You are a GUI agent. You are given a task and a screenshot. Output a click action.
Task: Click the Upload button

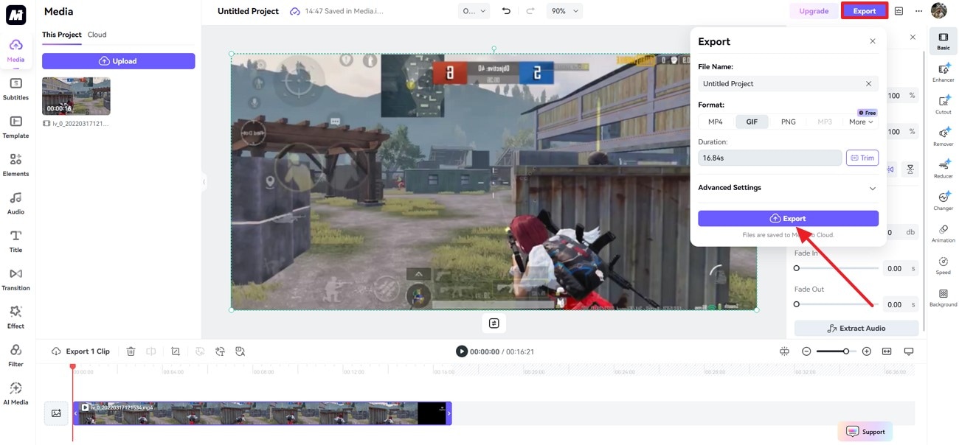[x=119, y=61]
